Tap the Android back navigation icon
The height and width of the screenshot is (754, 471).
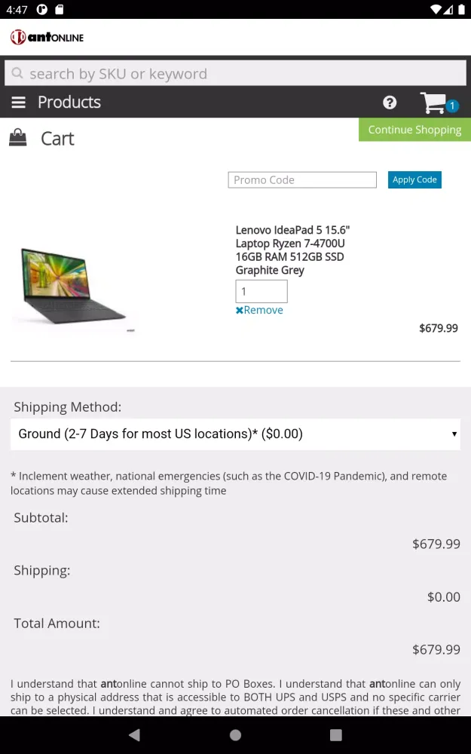[135, 734]
